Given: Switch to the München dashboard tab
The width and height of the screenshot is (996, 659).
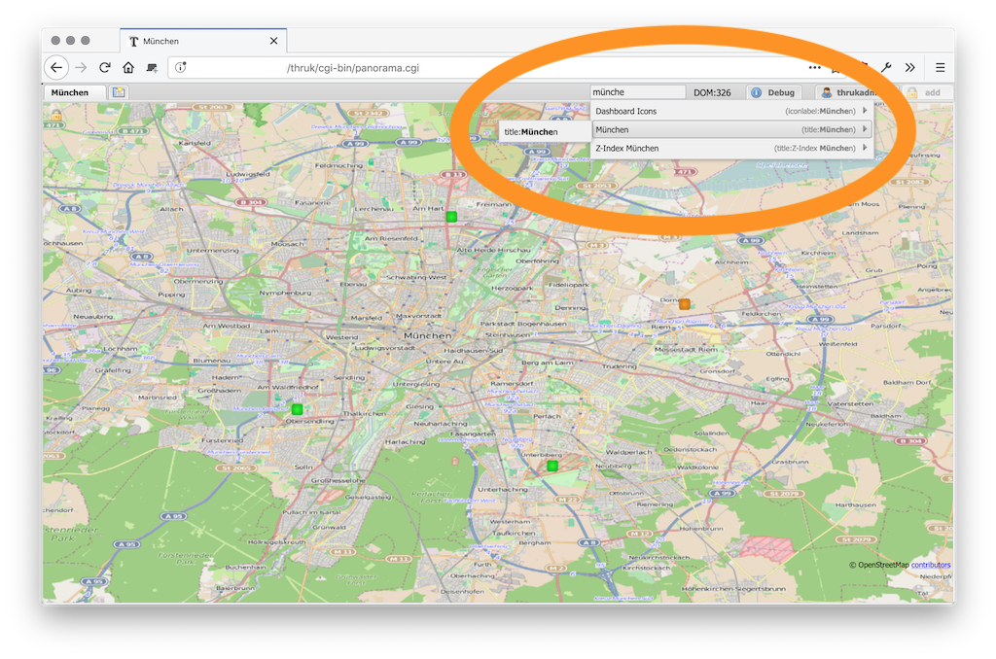Looking at the screenshot, I should click(70, 92).
